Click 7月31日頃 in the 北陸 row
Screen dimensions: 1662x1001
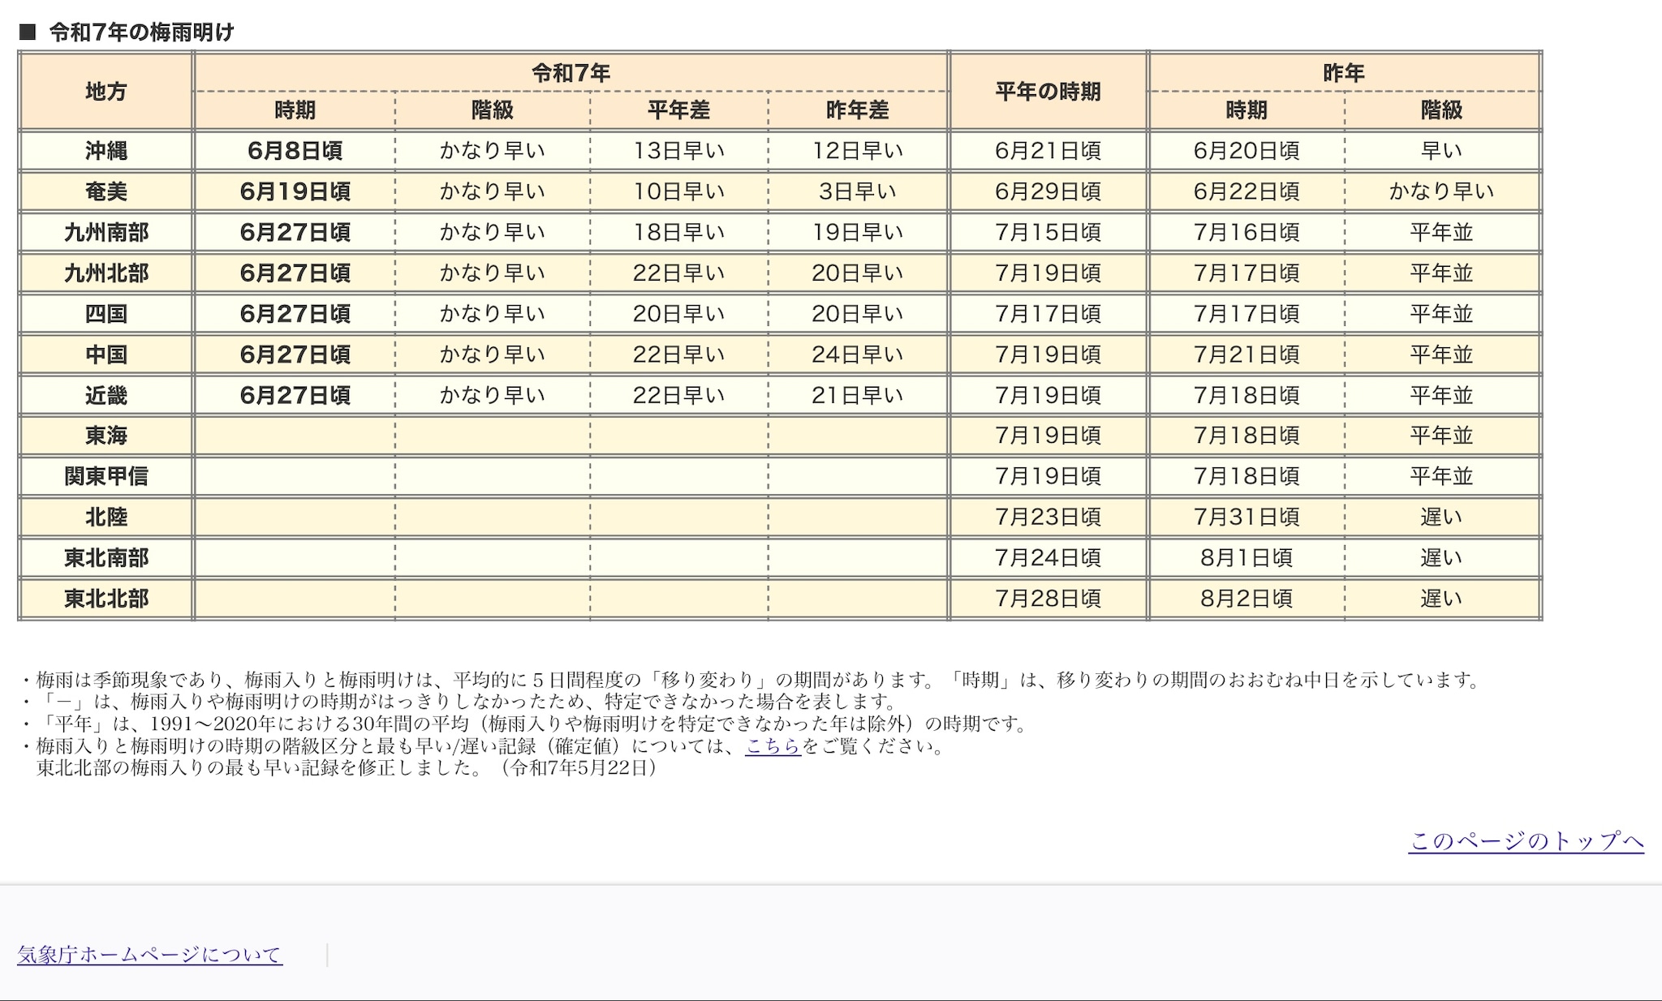pos(1246,518)
